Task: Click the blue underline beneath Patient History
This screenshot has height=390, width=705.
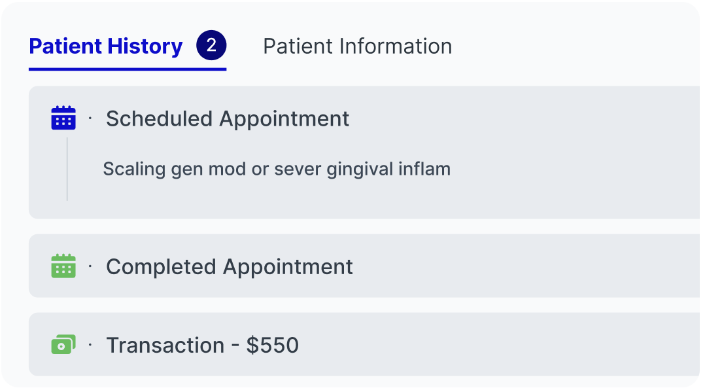Action: click(128, 69)
